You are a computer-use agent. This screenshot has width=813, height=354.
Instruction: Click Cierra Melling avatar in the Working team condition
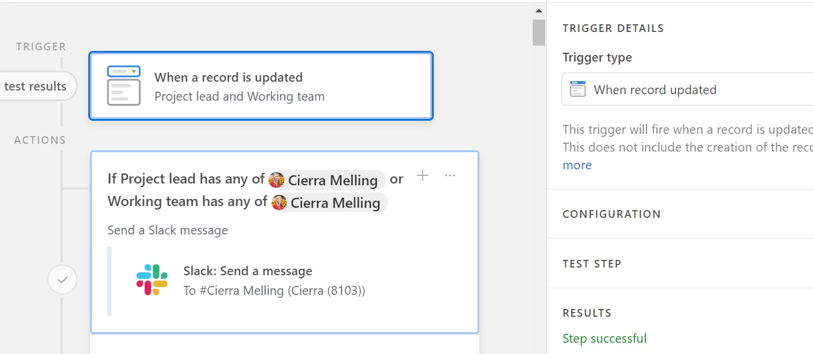coord(279,202)
